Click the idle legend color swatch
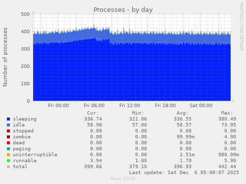Image resolution: width=246 pixels, height=184 pixels. point(8,125)
